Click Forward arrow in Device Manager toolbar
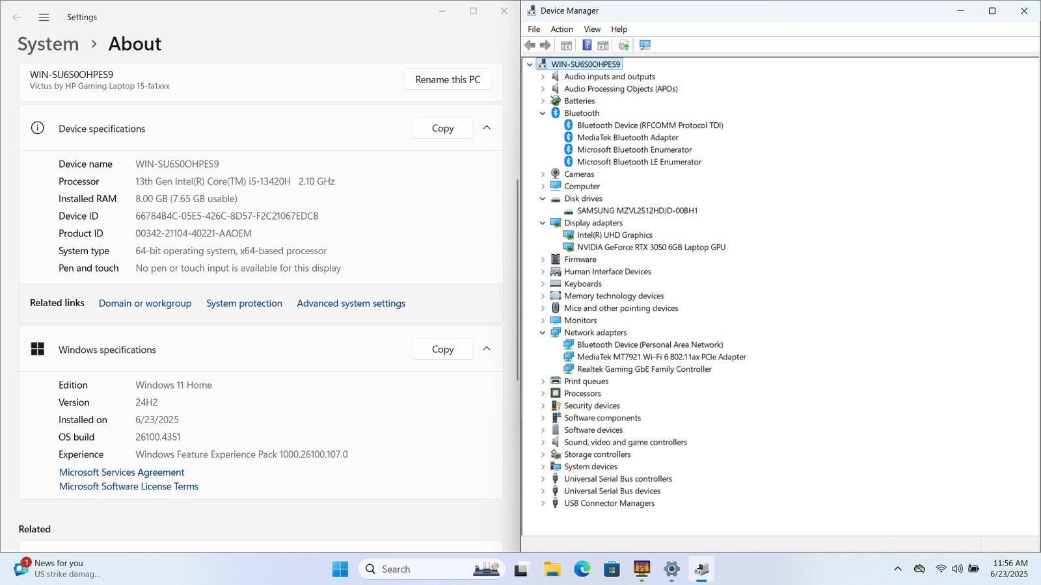Image resolution: width=1041 pixels, height=585 pixels. 545,45
